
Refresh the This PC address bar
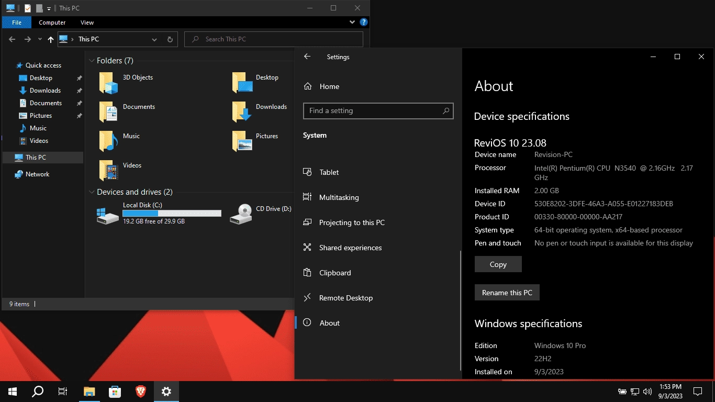coord(170,39)
